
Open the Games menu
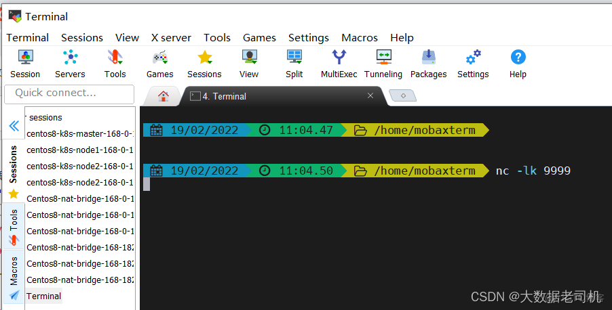pyautogui.click(x=260, y=38)
